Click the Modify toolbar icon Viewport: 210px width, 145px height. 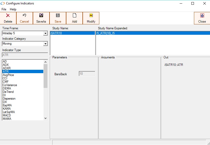coord(91,16)
